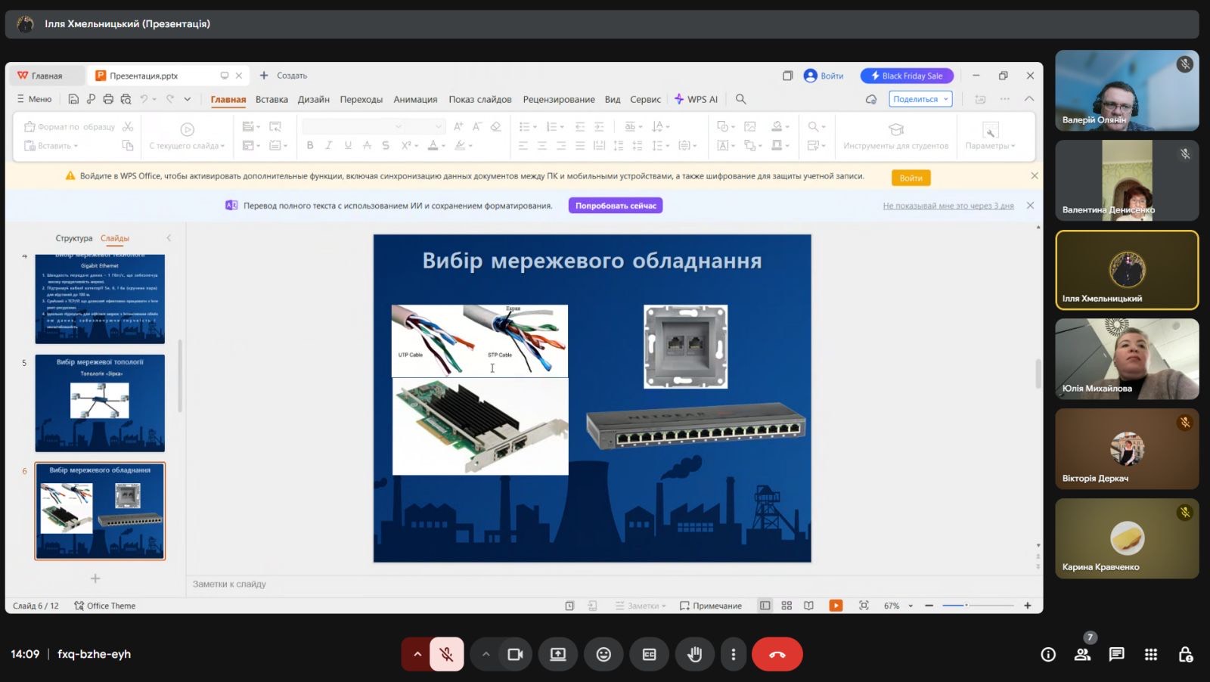The height and width of the screenshot is (682, 1210).
Task: Click the orange Войти banner button
Action: pos(911,178)
